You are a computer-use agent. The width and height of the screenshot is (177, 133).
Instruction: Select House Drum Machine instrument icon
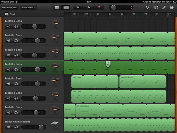point(55,125)
